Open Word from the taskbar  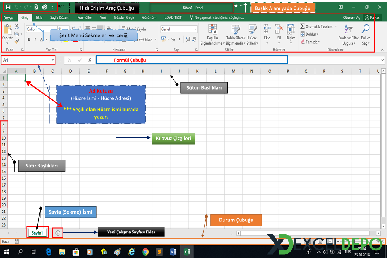[x=173, y=252]
